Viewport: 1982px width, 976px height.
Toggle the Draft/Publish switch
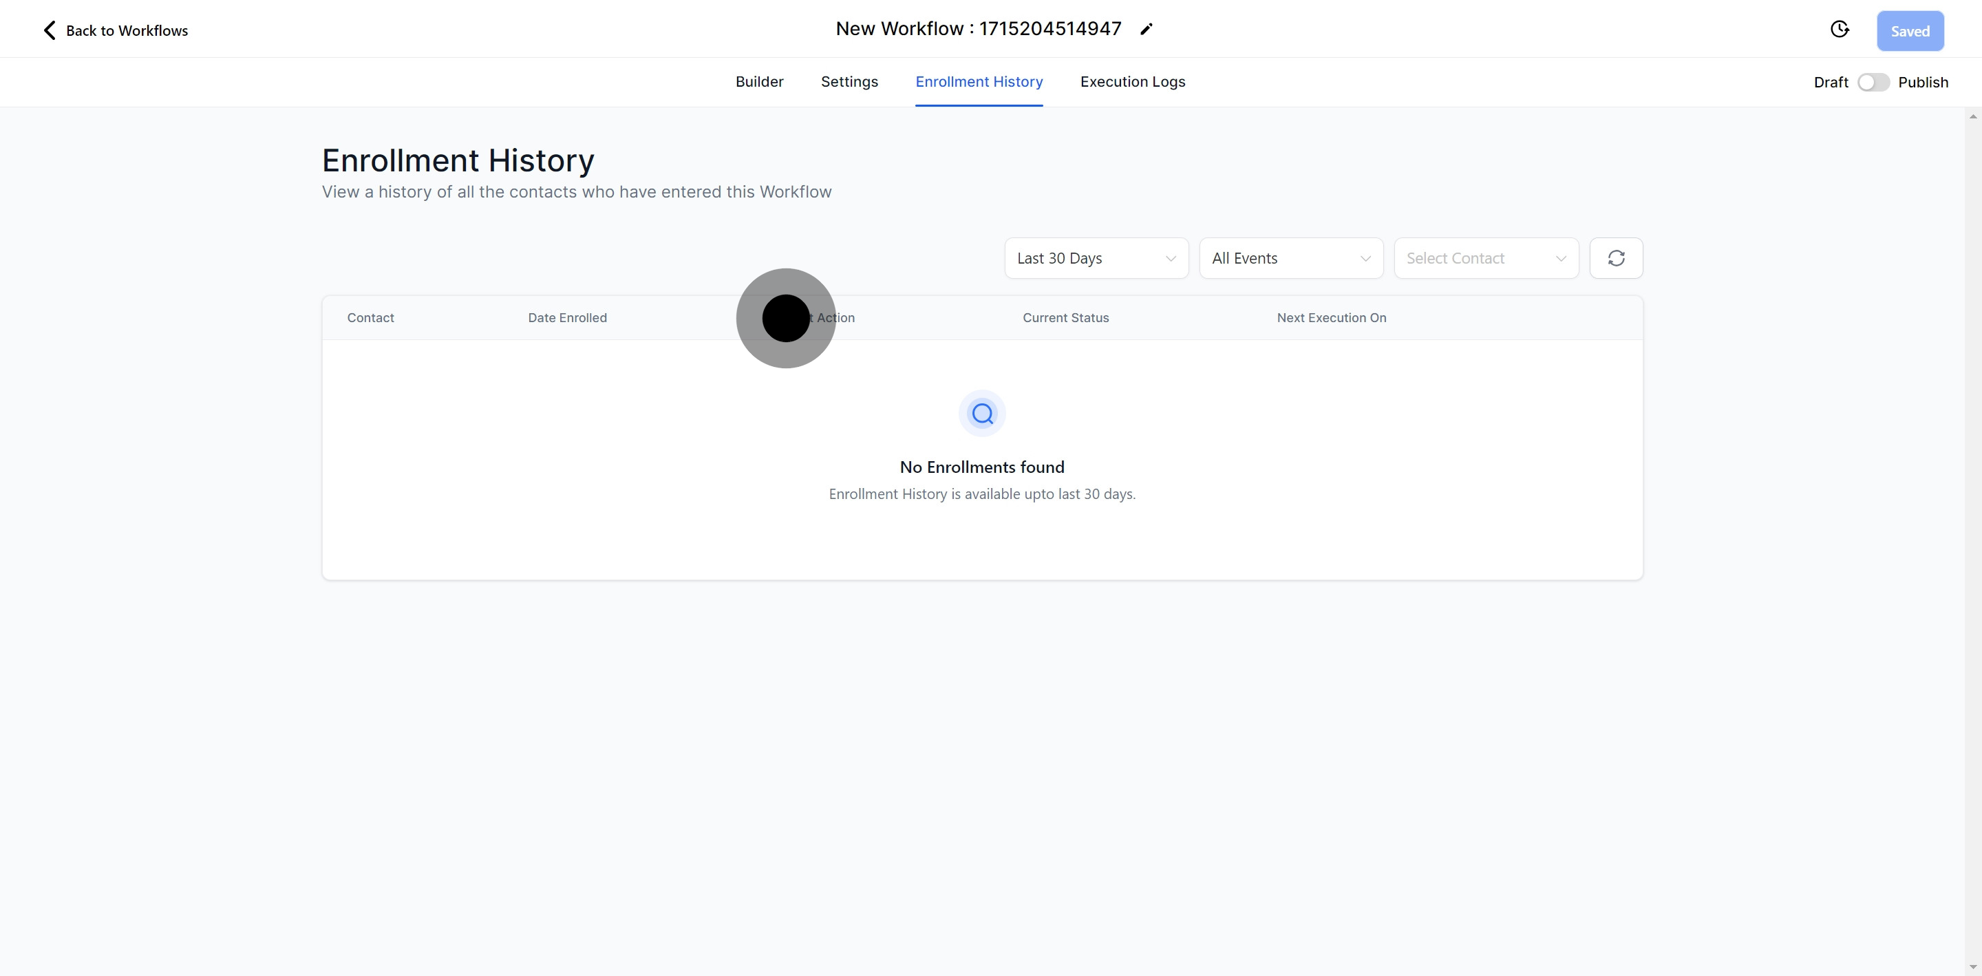(1873, 83)
